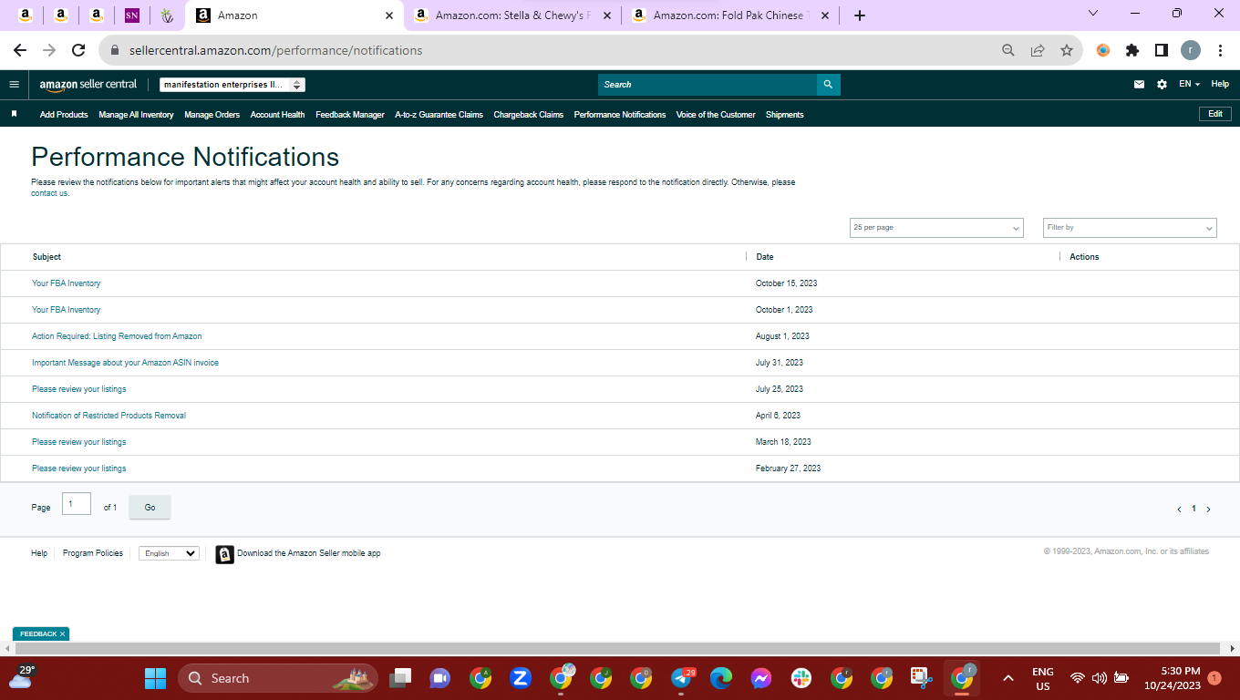Go to A-to-z Guarantee Claims
Screen dimensions: 1240x700
point(439,115)
